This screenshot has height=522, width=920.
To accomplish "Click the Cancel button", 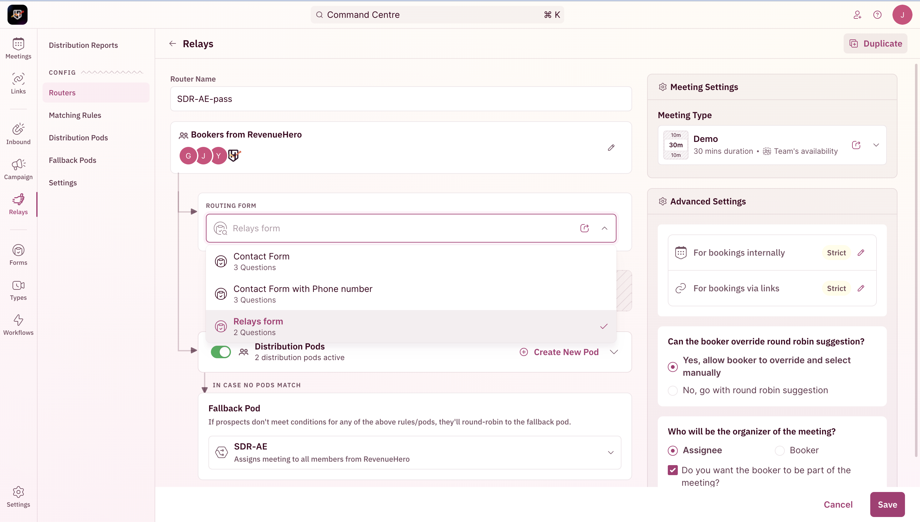I will 838,505.
